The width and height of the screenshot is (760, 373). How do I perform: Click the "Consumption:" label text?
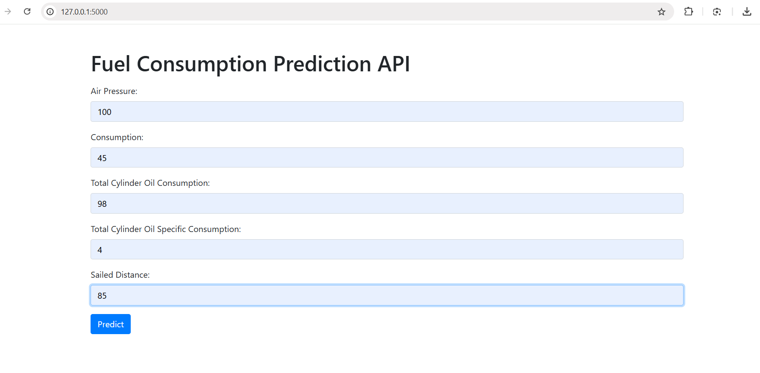click(117, 137)
